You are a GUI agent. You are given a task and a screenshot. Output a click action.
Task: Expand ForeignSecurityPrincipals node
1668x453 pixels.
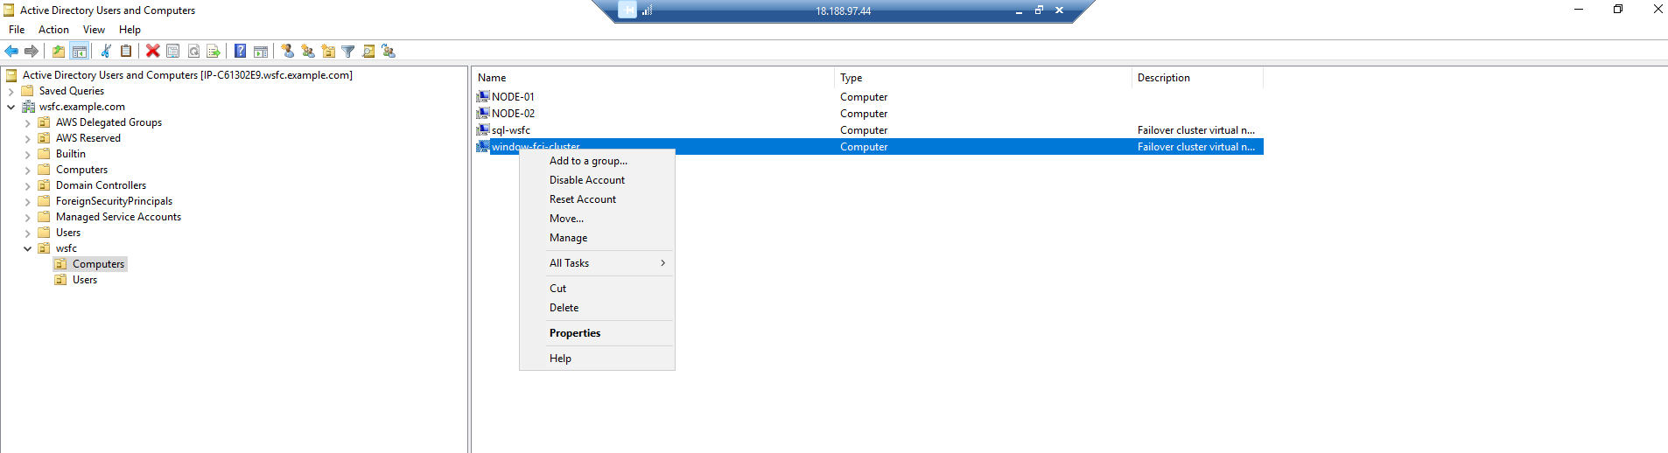tap(27, 201)
